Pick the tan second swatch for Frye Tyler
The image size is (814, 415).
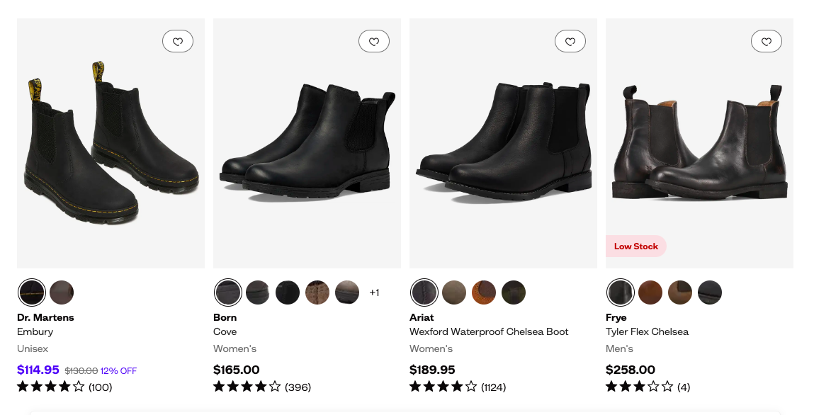(650, 292)
